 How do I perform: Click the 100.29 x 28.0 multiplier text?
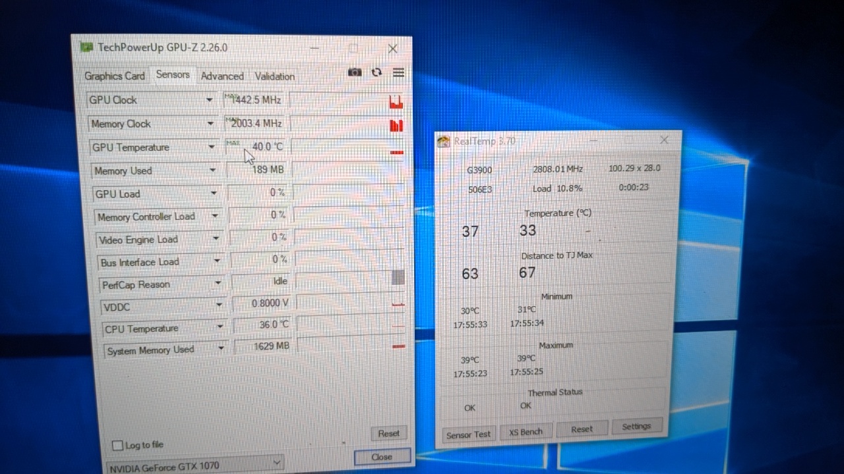pyautogui.click(x=634, y=169)
